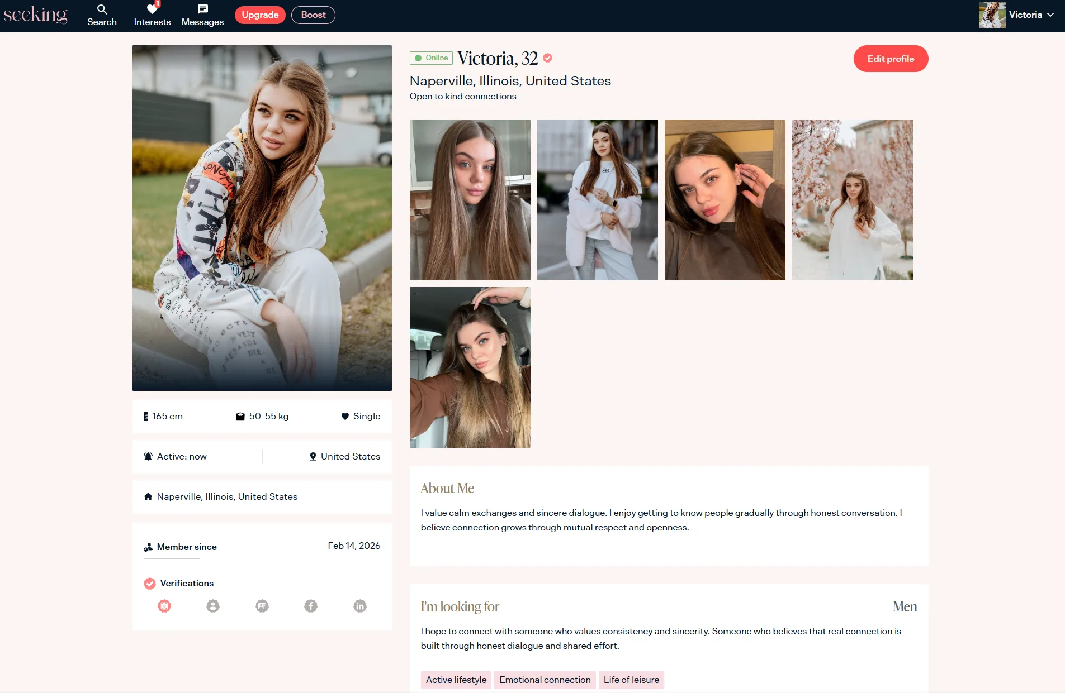Select the Life of leisure tag
The height and width of the screenshot is (693, 1065).
pos(631,680)
